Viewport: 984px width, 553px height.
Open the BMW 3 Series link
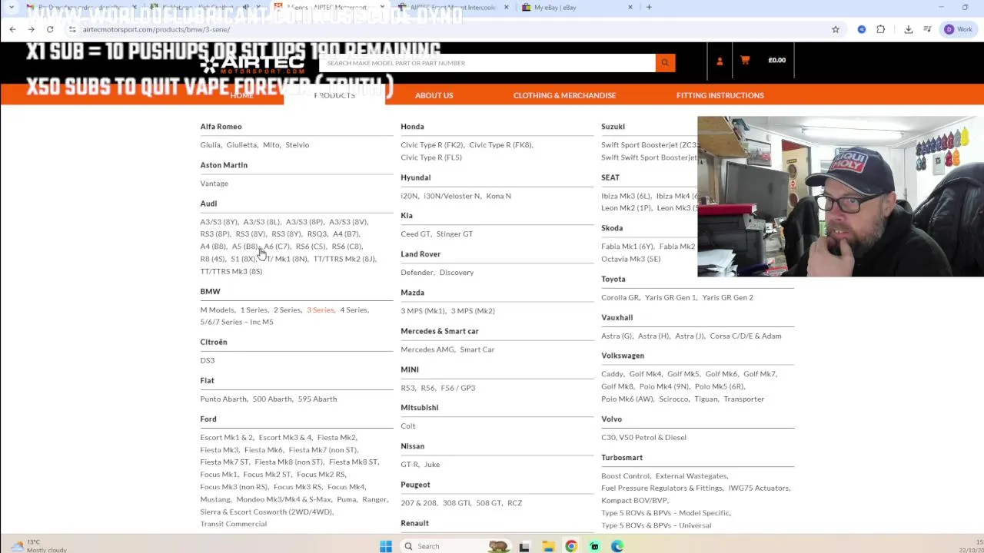click(x=320, y=310)
